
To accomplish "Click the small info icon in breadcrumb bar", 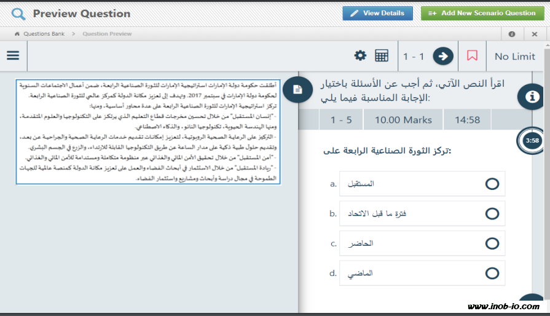I will click(x=512, y=34).
